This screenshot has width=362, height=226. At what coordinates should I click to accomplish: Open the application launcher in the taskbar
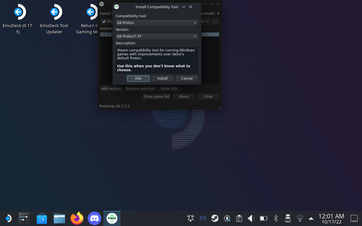point(8,218)
